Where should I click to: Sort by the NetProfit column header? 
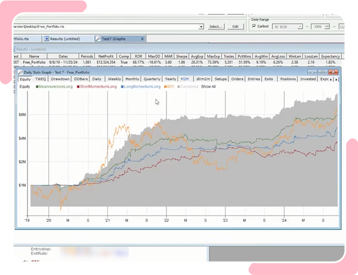[x=106, y=56]
